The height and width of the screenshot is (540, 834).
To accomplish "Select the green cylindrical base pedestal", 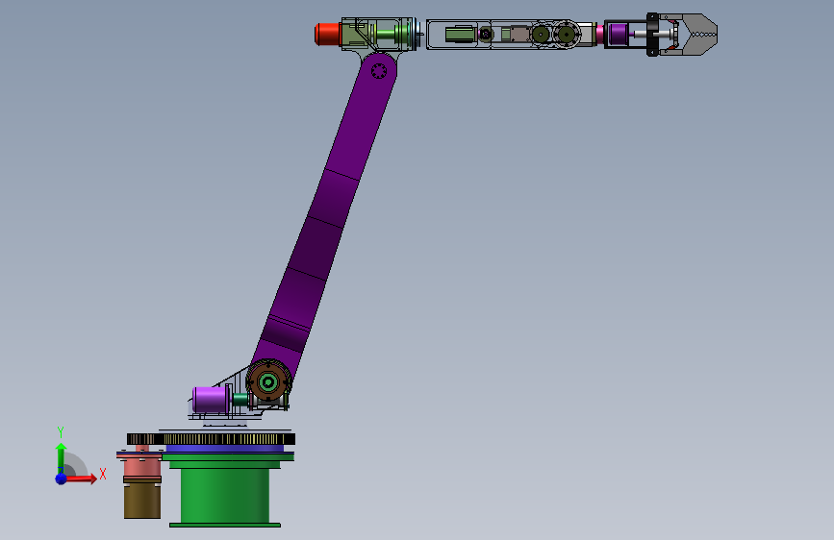I will coord(224,492).
